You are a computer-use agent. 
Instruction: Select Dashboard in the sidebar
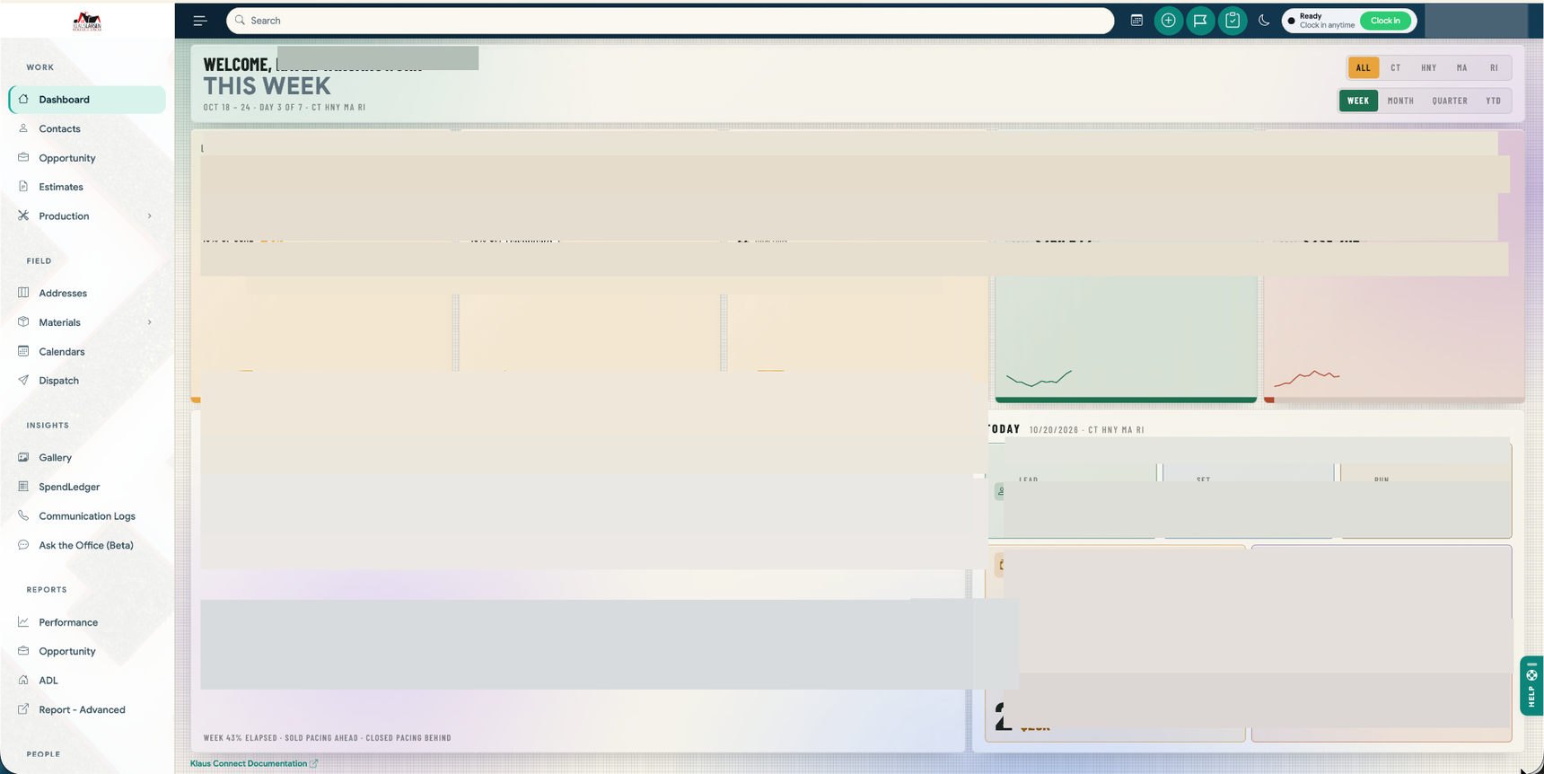[x=87, y=100]
